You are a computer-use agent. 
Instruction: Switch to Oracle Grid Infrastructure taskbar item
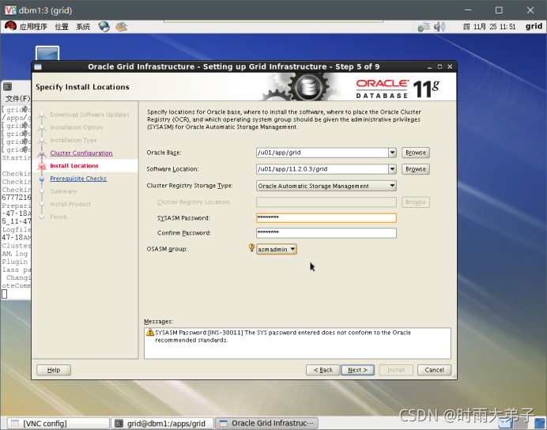click(267, 424)
